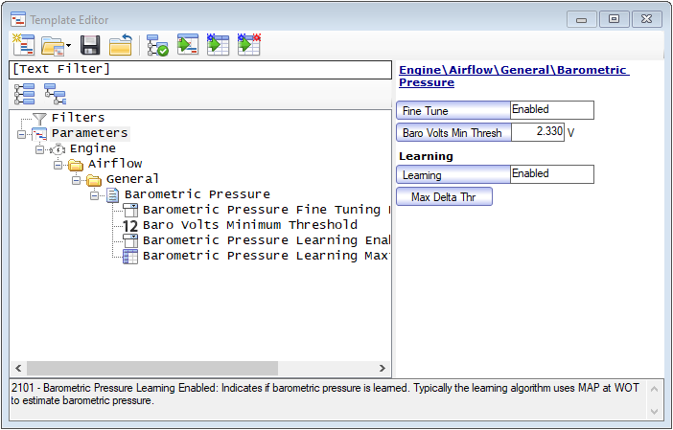Toggle the Learning Enabled value field

tap(551, 174)
